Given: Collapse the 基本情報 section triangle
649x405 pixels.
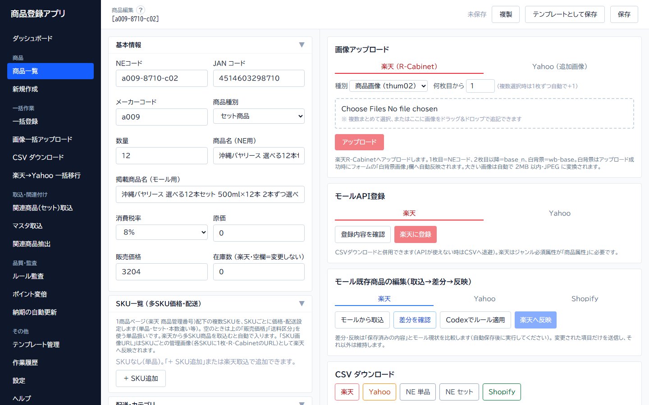Looking at the screenshot, I should coord(302,45).
